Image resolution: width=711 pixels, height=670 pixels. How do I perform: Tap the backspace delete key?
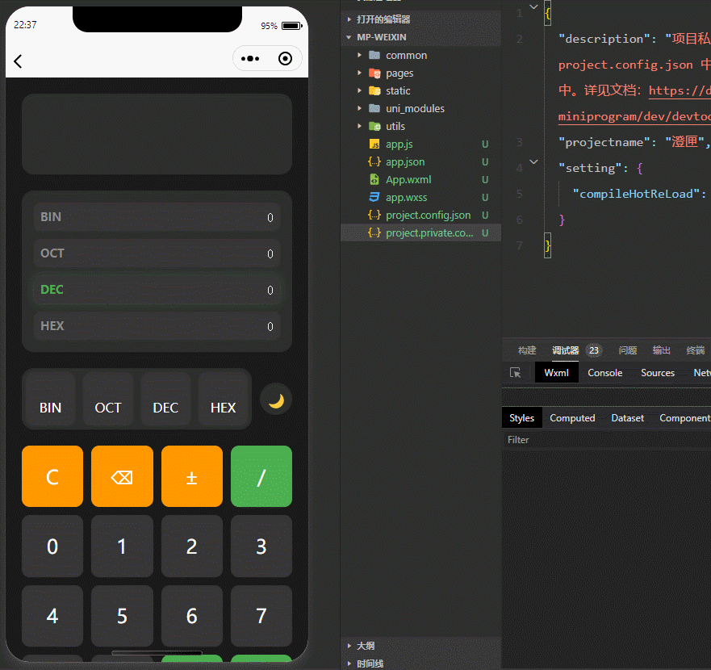click(122, 476)
